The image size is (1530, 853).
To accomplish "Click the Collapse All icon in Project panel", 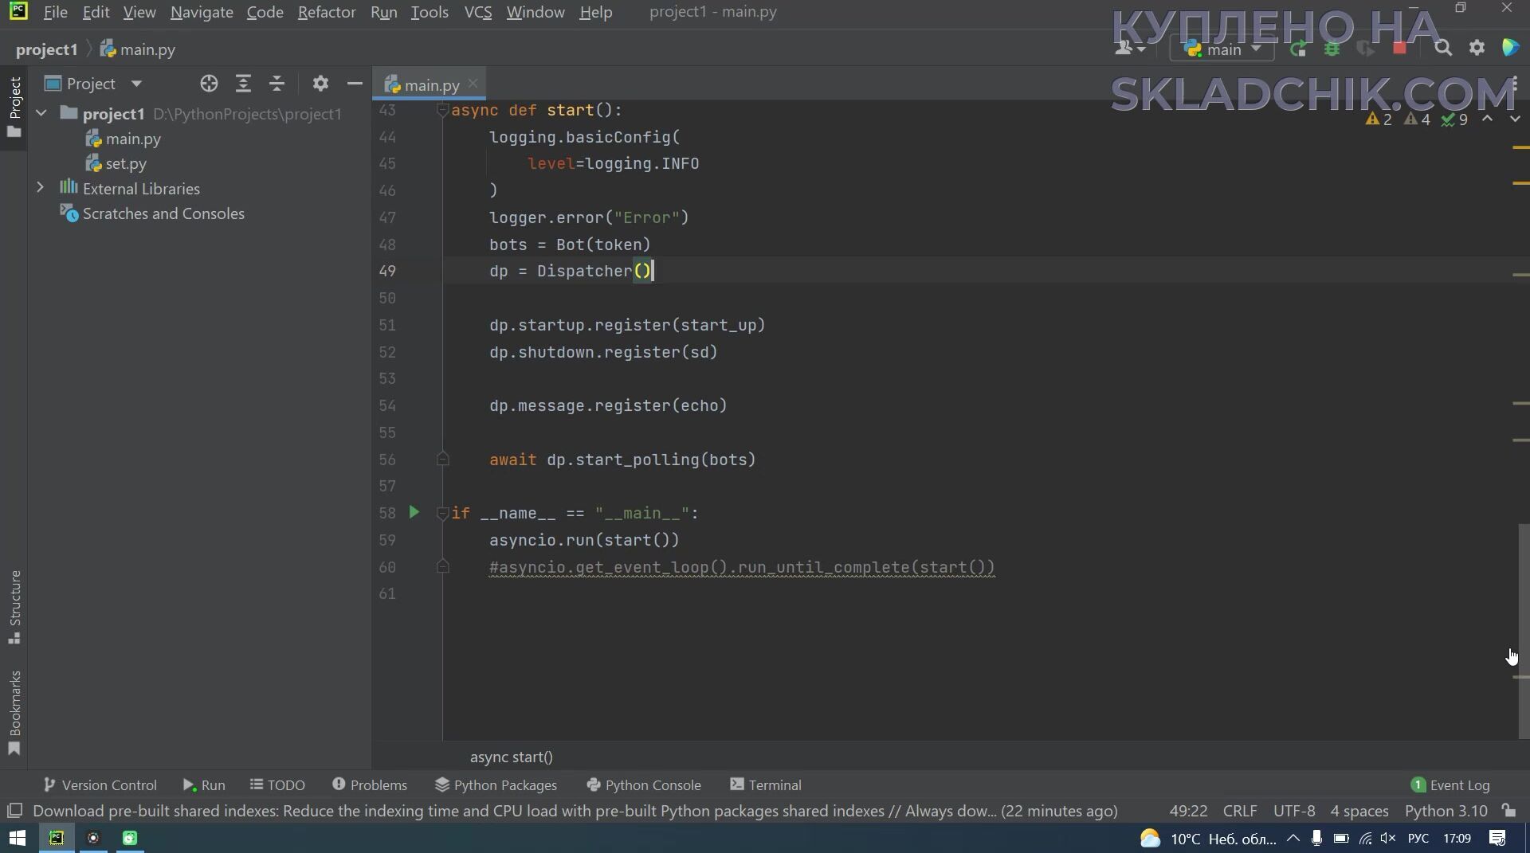I will tap(277, 84).
